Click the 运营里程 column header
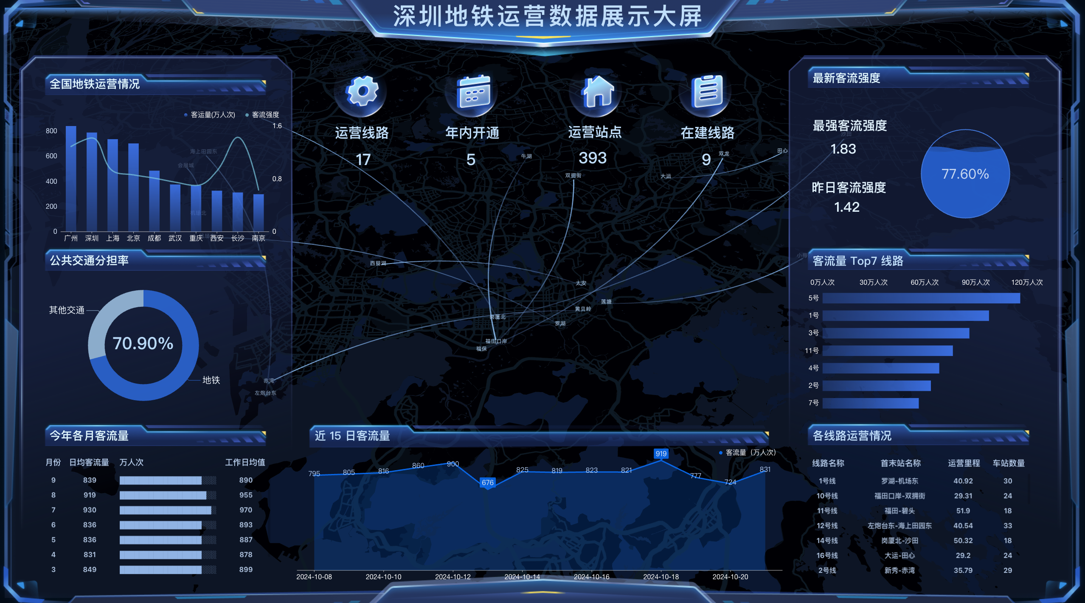Image resolution: width=1085 pixels, height=603 pixels. coord(964,463)
